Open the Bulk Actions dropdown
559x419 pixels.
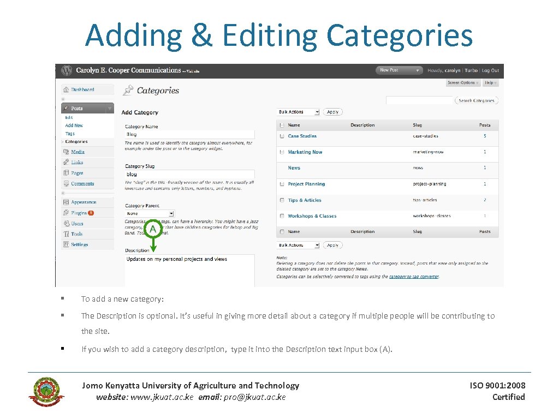point(297,111)
